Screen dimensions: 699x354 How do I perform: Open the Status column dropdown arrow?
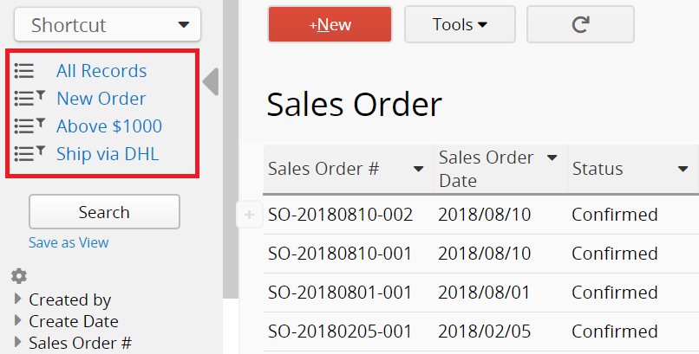click(x=683, y=169)
